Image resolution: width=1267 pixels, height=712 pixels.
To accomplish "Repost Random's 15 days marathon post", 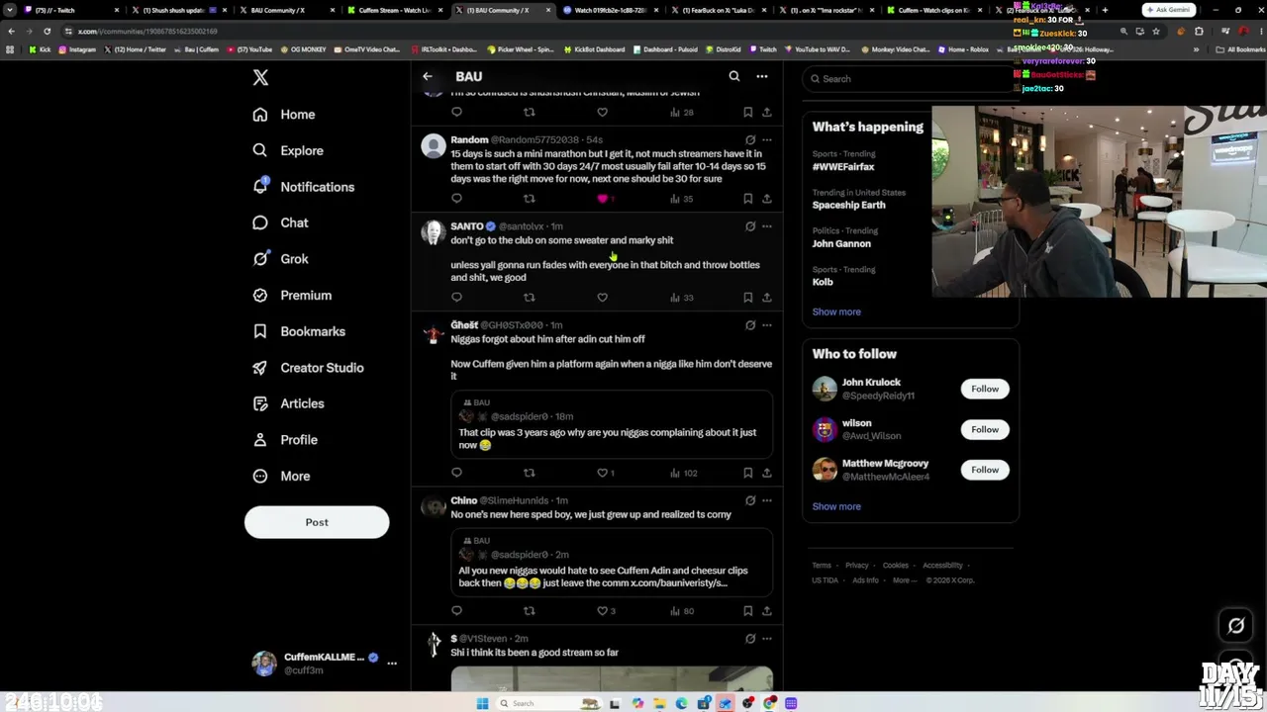I will point(530,199).
